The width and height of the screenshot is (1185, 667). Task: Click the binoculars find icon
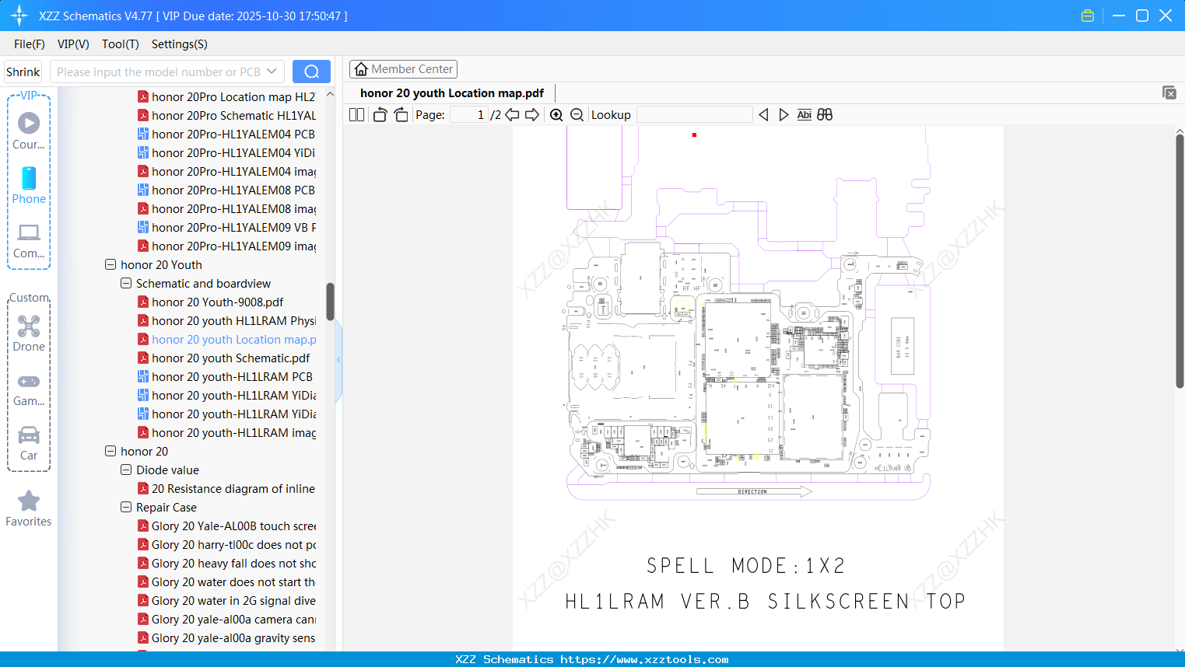point(825,115)
